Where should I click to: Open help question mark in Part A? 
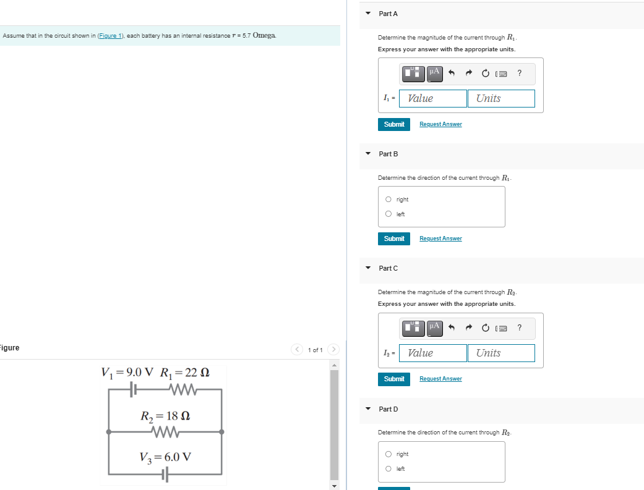(520, 73)
